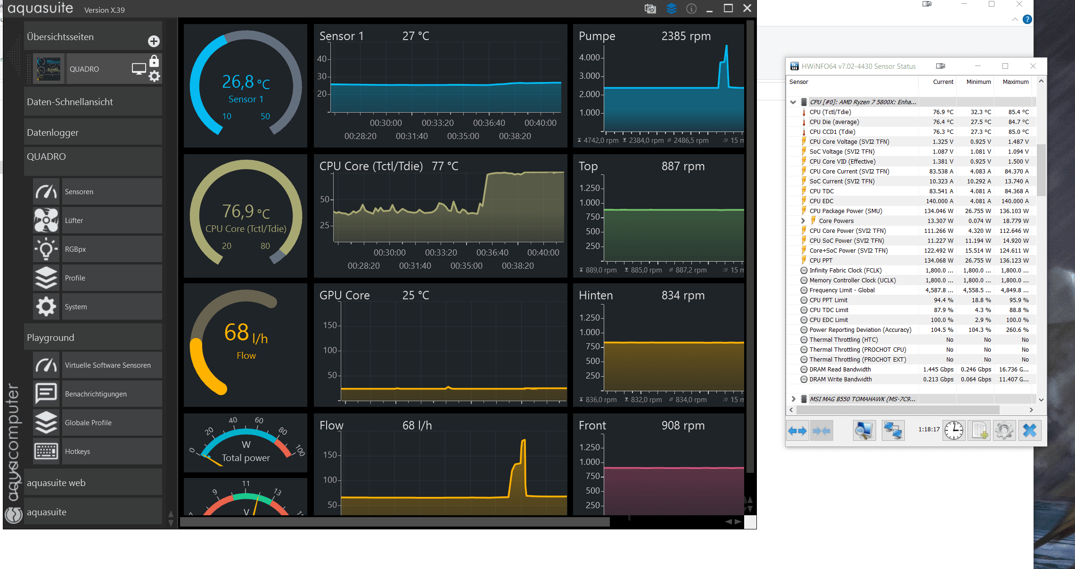Open the Playground section
Image resolution: width=1075 pixels, height=569 pixels.
[93, 337]
